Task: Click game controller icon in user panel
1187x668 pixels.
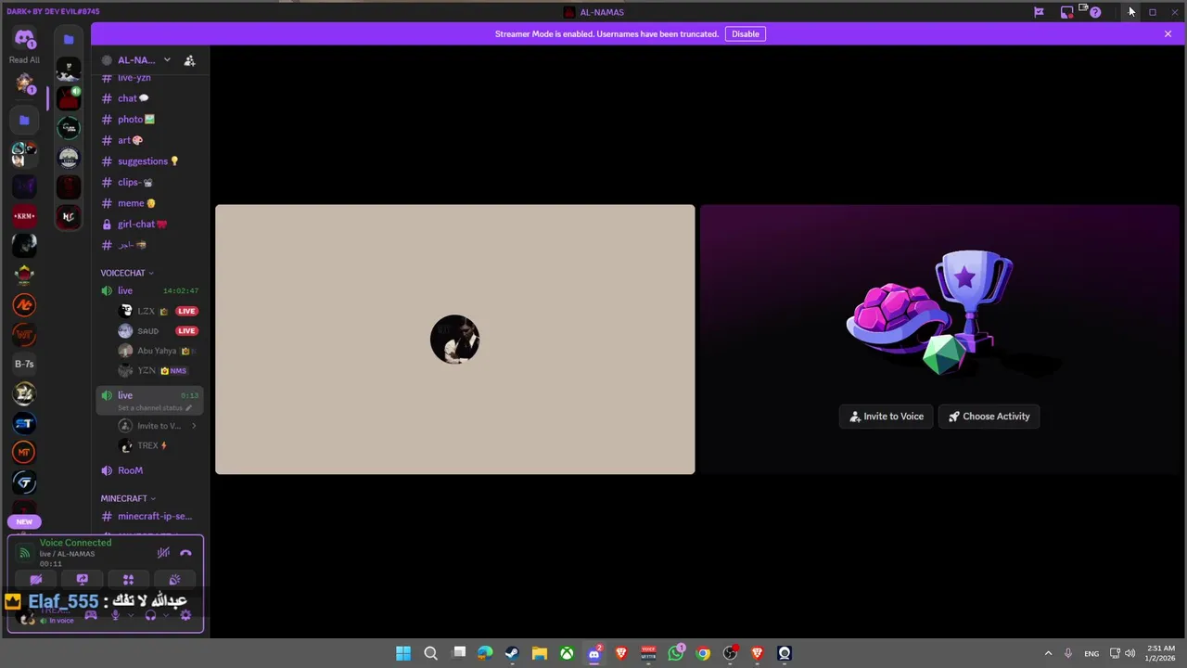Action: [x=91, y=615]
